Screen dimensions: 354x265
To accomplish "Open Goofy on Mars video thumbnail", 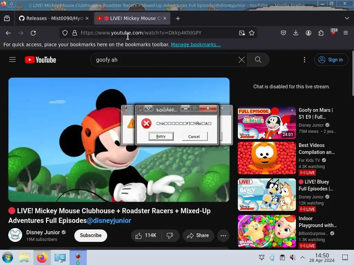I will pyautogui.click(x=267, y=123).
